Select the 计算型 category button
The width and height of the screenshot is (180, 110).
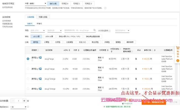click(47, 42)
